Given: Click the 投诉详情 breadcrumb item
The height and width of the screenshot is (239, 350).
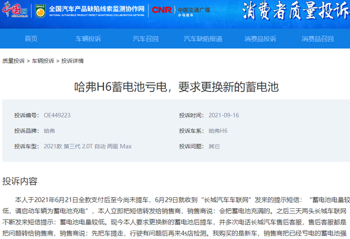Looking at the screenshot, I should (72, 61).
